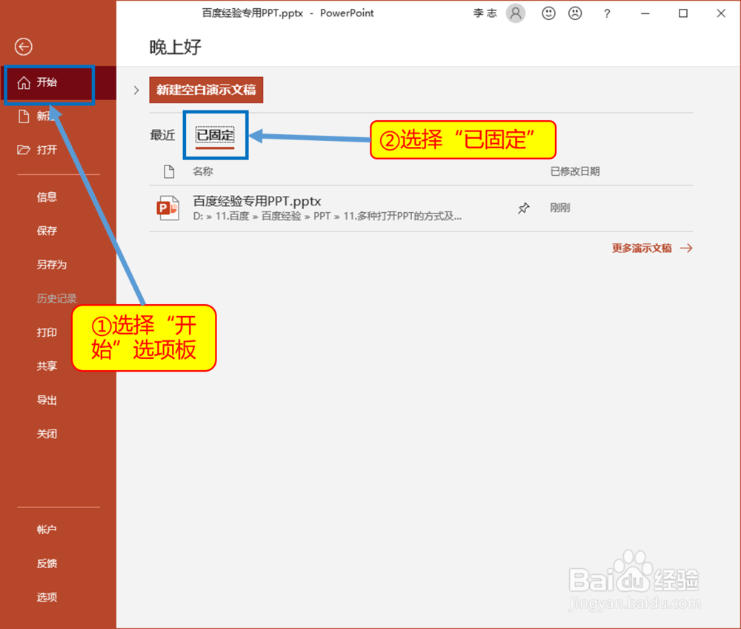Open 导出 from the sidebar
741x629 pixels.
pyautogui.click(x=47, y=400)
